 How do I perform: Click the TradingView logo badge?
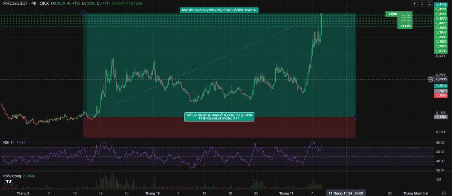[x=9, y=182]
